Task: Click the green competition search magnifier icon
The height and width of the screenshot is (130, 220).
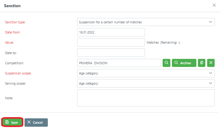Action: [166, 63]
